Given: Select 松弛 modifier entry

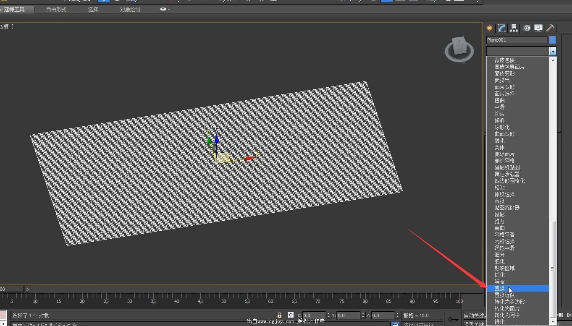Looking at the screenshot, I should (518, 188).
